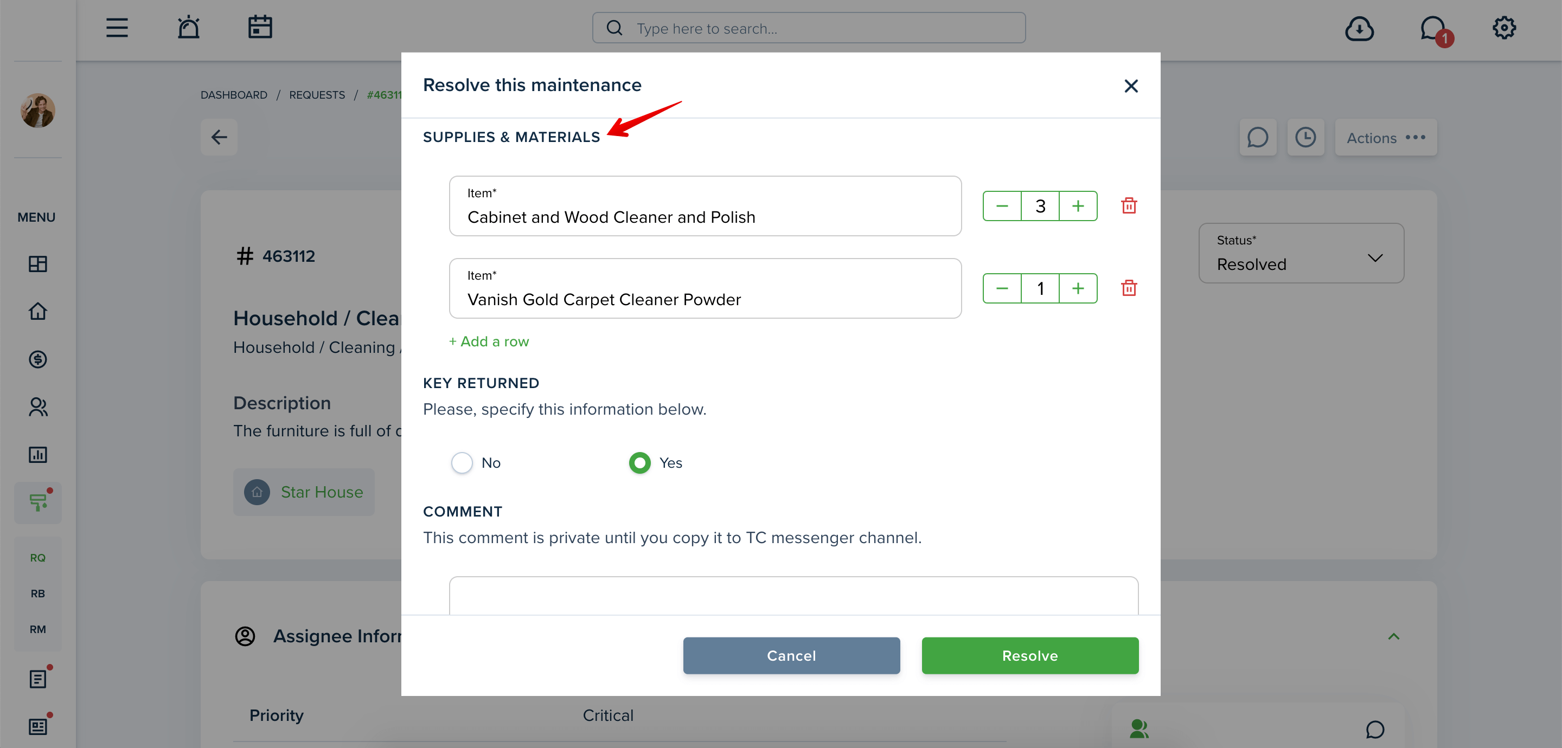Open the Actions menu
The image size is (1562, 748).
pos(1386,138)
